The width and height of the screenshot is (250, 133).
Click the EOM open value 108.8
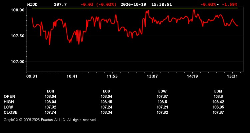coord(218,96)
